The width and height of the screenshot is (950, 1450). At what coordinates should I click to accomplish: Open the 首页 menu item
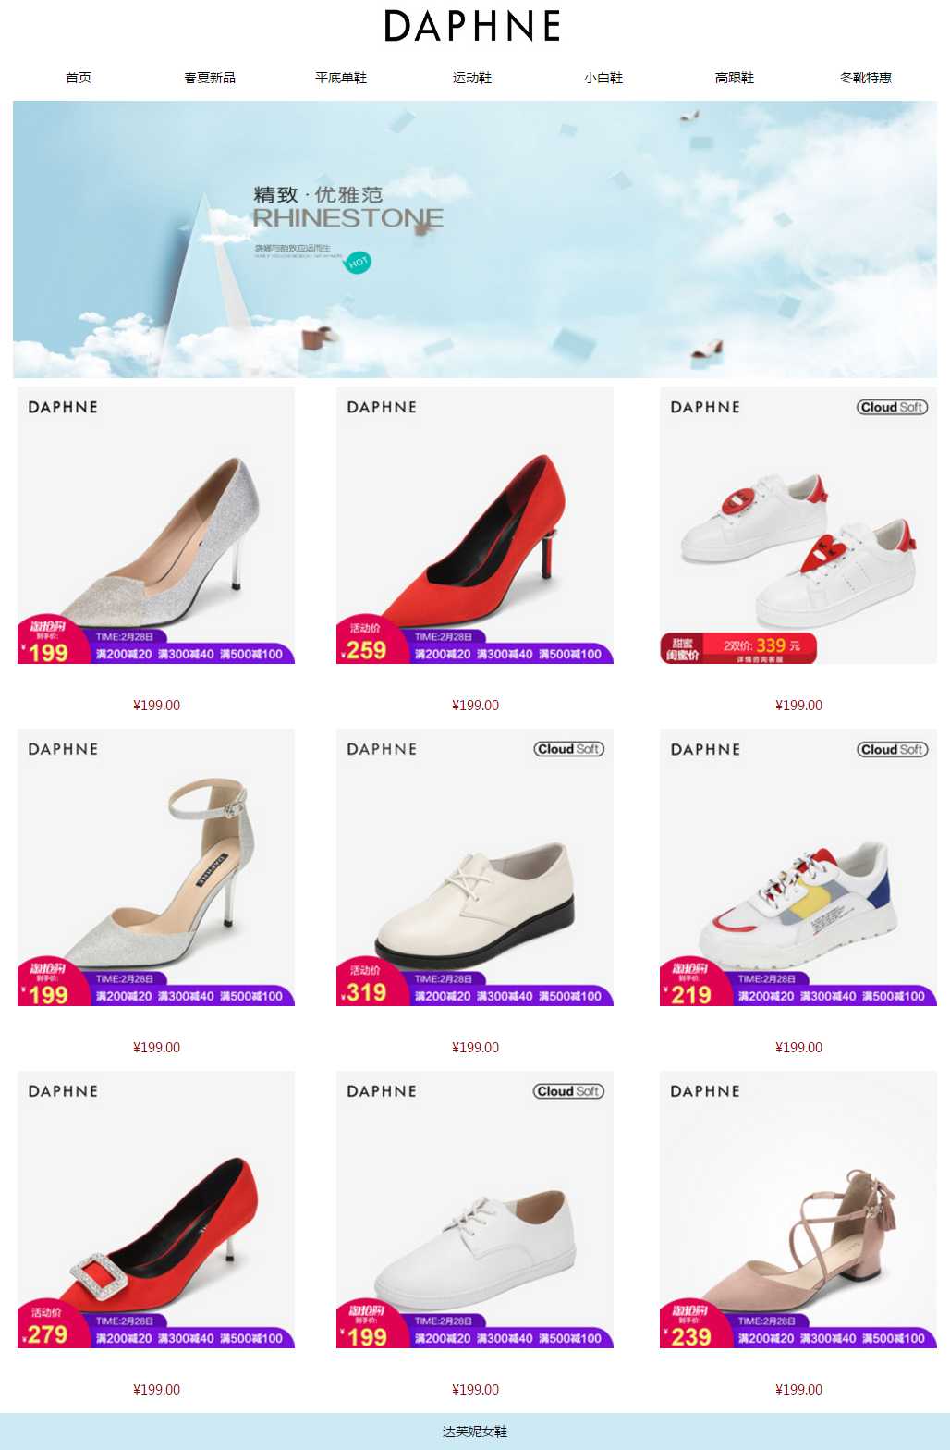click(79, 78)
